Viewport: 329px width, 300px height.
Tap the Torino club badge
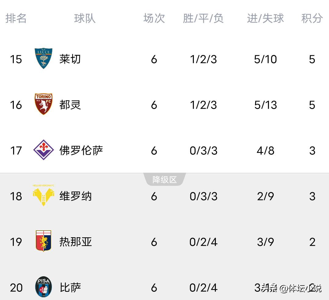(x=43, y=104)
